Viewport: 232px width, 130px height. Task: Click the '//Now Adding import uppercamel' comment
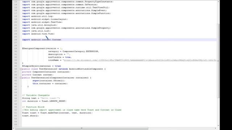tap(72, 110)
